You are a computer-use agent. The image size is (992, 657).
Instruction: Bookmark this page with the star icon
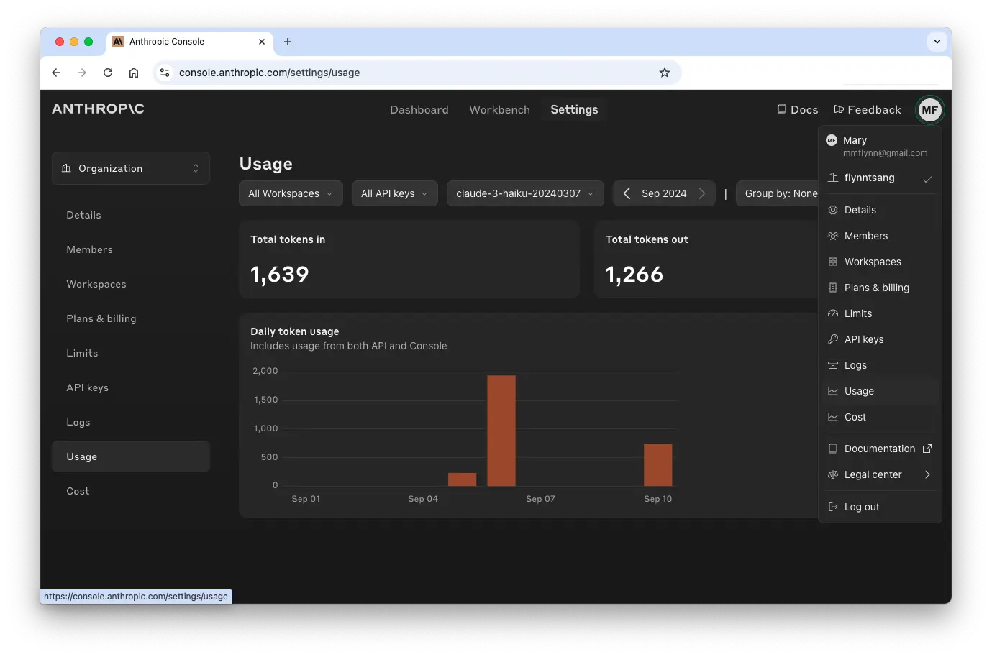(665, 73)
